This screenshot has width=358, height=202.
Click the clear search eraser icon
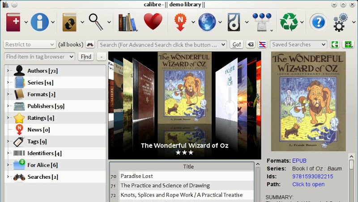pyautogui.click(x=251, y=44)
